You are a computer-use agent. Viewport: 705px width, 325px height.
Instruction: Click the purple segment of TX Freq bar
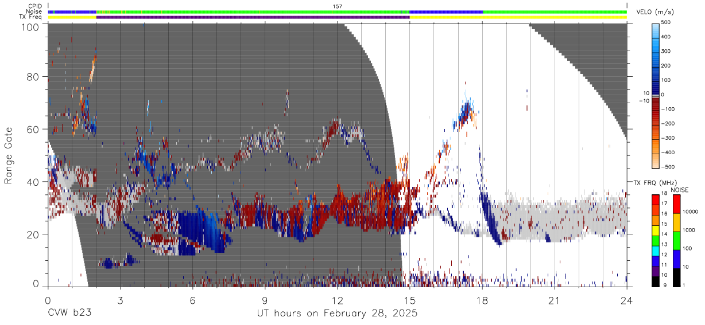[x=253, y=17]
